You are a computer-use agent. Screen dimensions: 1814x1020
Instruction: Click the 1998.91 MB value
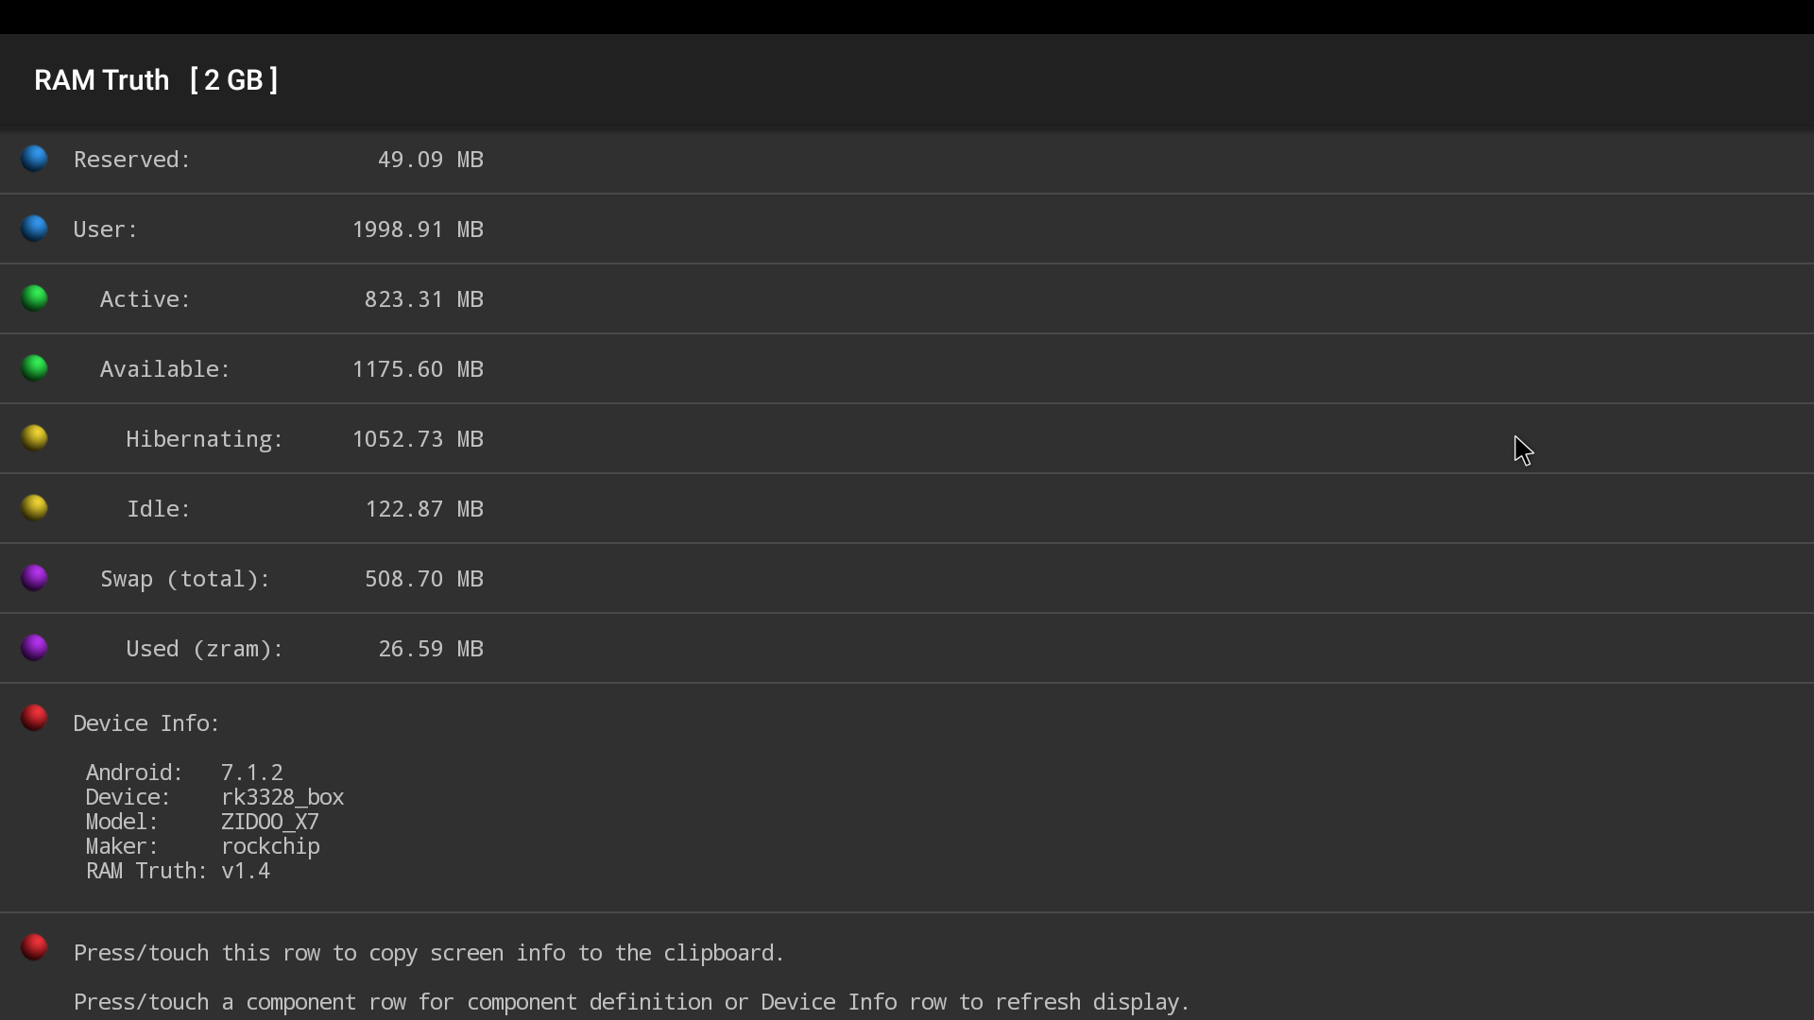pos(418,229)
